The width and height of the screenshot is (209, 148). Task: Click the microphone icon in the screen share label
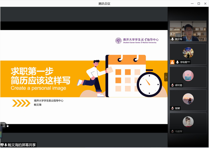6,145
